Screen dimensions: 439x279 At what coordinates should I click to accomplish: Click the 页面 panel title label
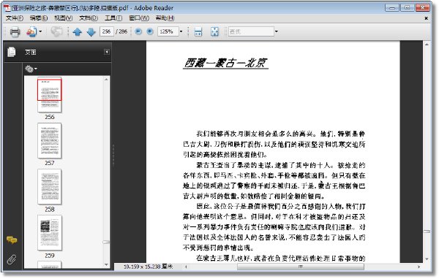(31, 53)
